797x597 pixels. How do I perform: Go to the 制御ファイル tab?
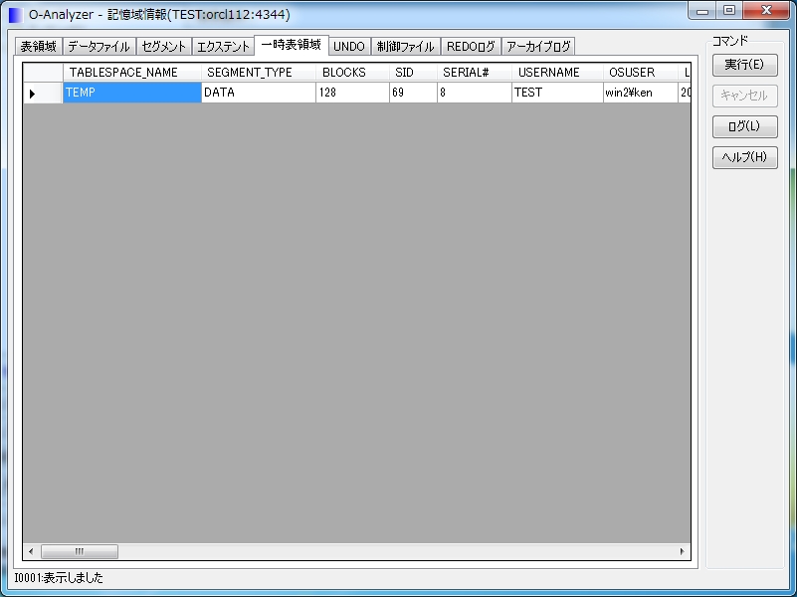[405, 47]
